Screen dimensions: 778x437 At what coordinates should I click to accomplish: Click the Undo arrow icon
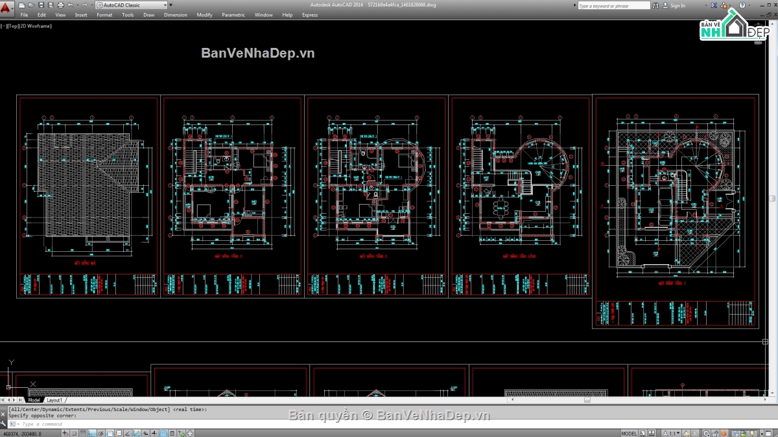coord(70,5)
